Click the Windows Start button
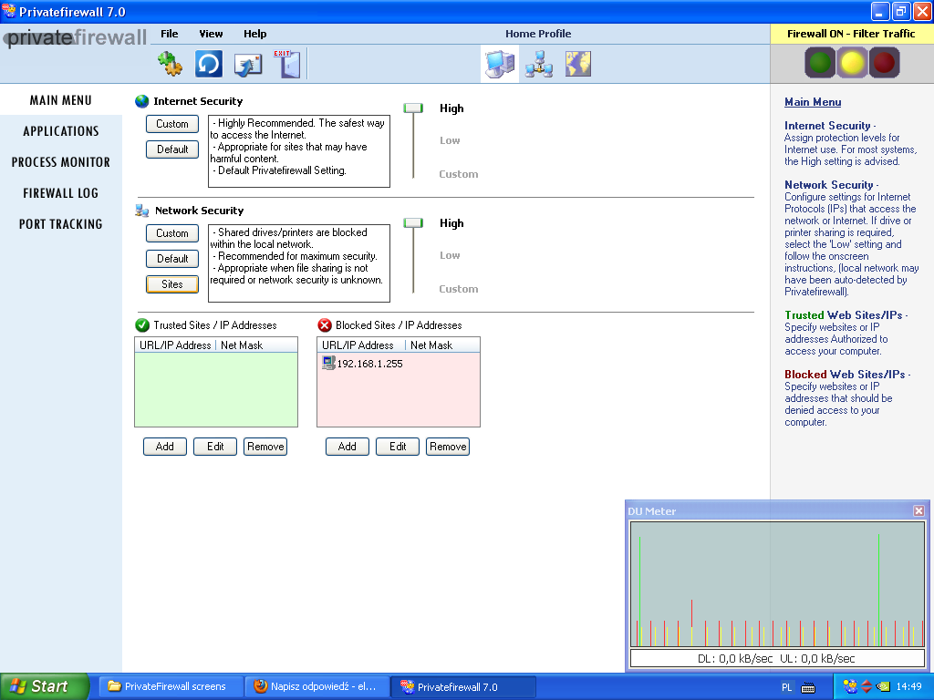The width and height of the screenshot is (934, 700). click(44, 686)
